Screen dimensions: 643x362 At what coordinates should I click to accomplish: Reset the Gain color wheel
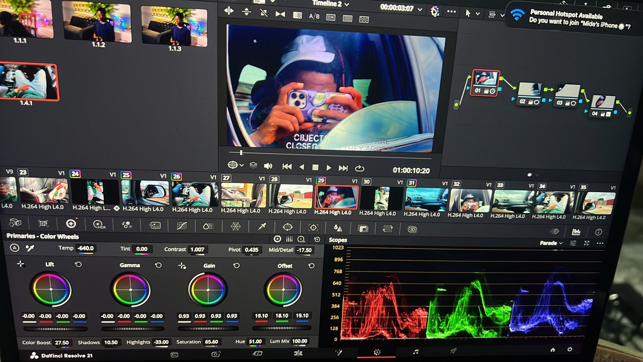(x=236, y=265)
